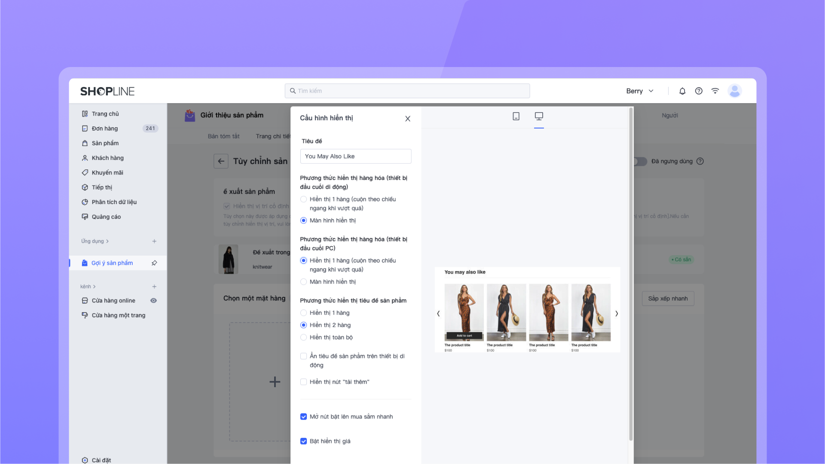
Task: Open the user avatar profile icon
Action: click(x=734, y=91)
